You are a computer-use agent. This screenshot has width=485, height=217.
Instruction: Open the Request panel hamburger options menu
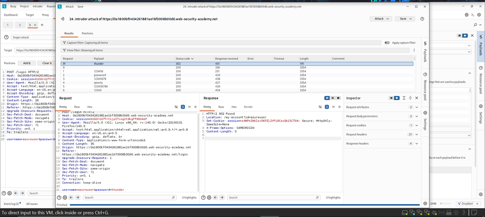point(196,107)
